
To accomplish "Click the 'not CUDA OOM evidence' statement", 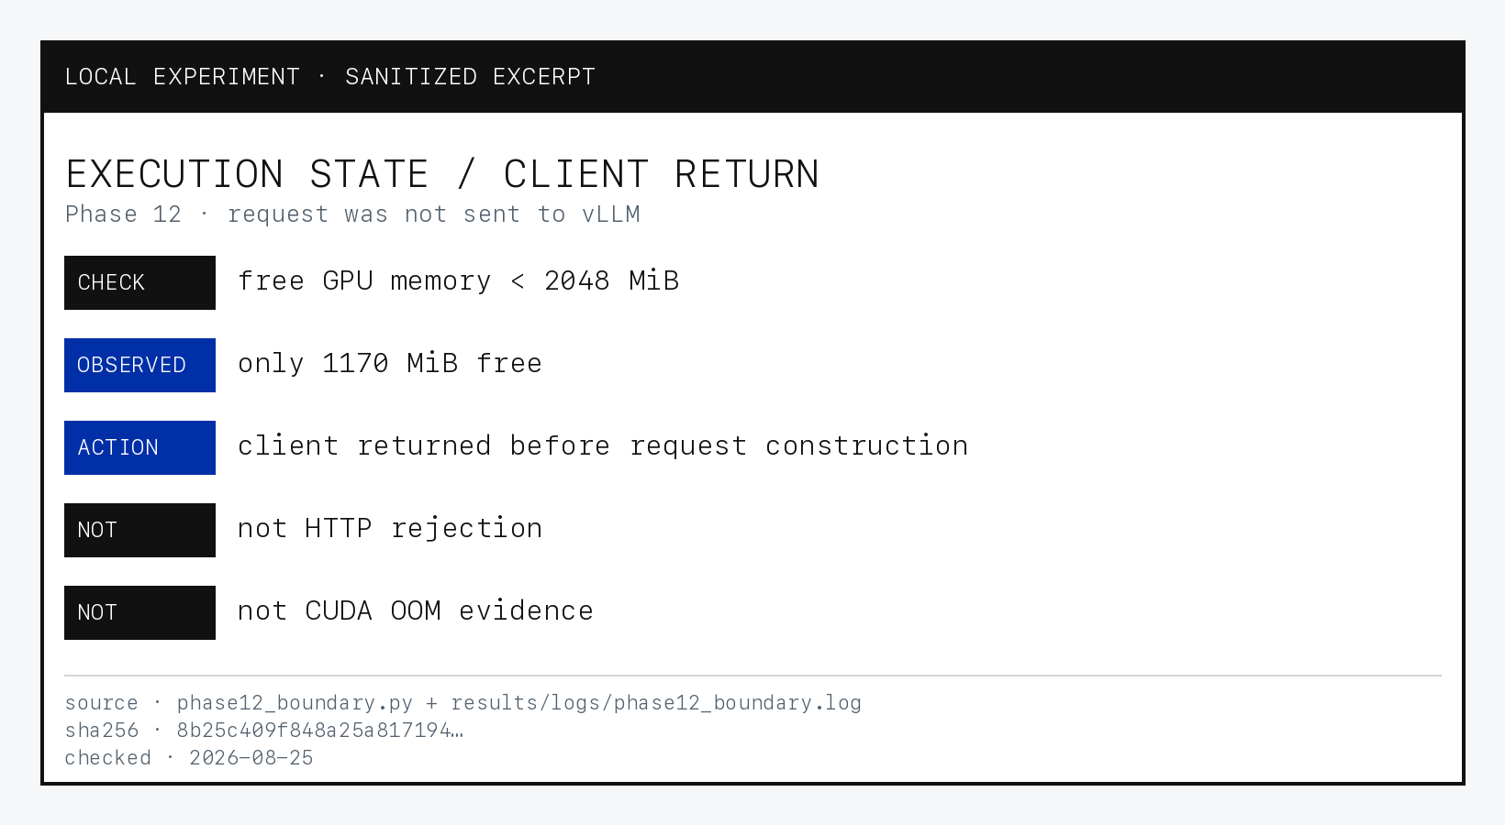I will [x=416, y=610].
